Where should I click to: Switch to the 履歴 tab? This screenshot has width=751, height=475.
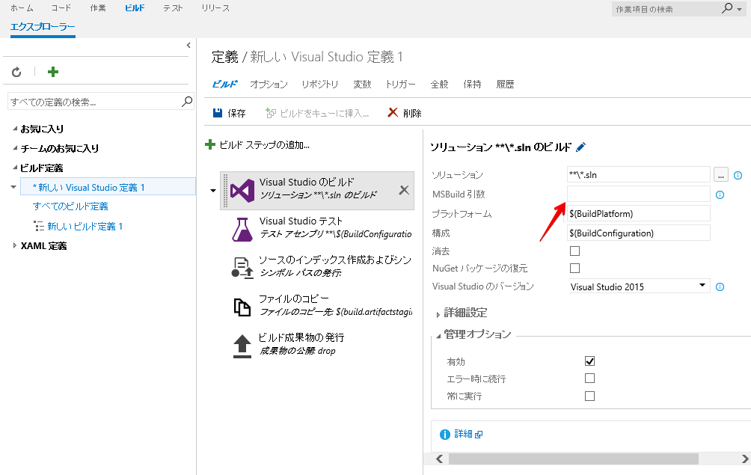pyautogui.click(x=506, y=85)
